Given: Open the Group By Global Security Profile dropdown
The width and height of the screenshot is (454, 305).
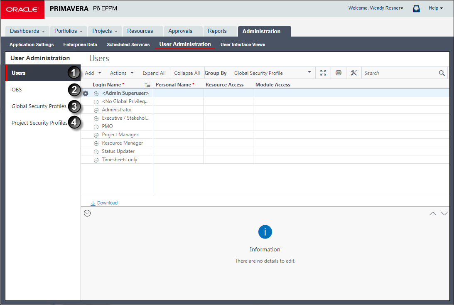Looking at the screenshot, I should click(x=272, y=73).
